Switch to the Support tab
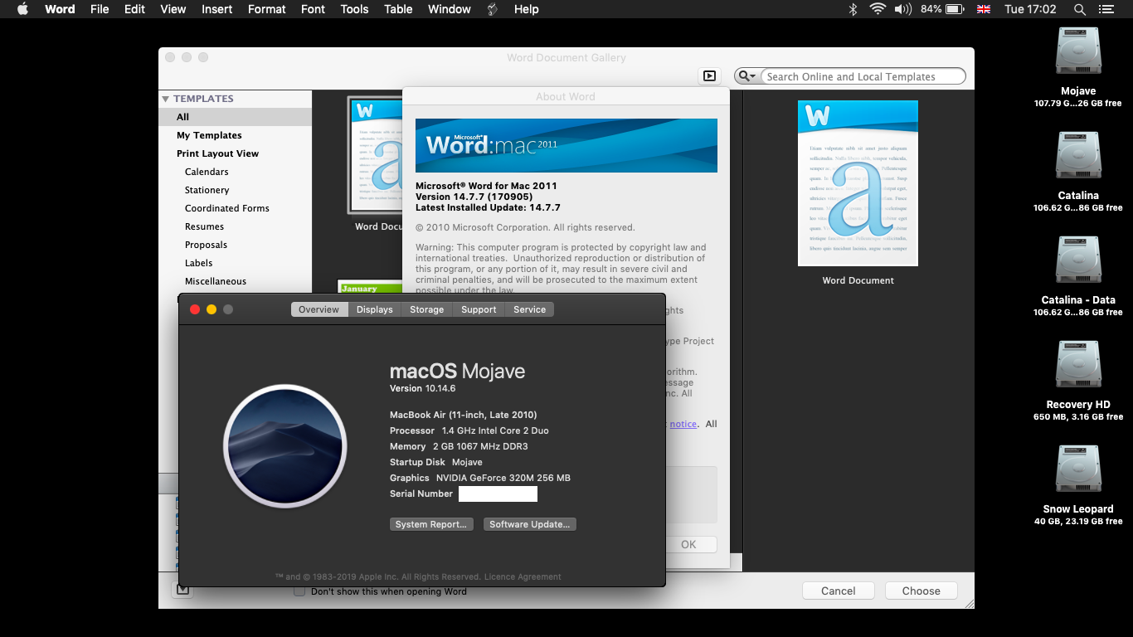 pyautogui.click(x=479, y=309)
